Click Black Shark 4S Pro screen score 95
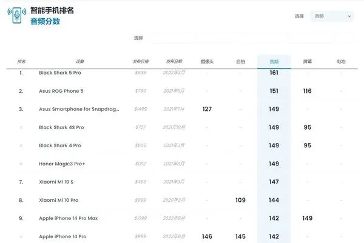Viewport: 364px width, 243px height. [x=308, y=127]
